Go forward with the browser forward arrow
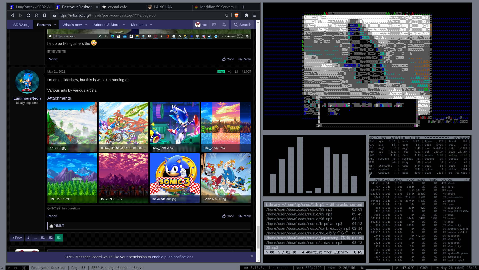Viewport: 479px width, 270px height. (x=21, y=15)
